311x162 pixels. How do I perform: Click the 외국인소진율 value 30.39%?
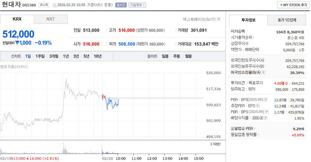pos(297,73)
